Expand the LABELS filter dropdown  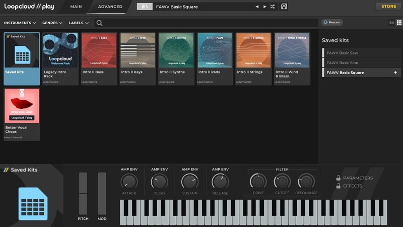(x=79, y=23)
